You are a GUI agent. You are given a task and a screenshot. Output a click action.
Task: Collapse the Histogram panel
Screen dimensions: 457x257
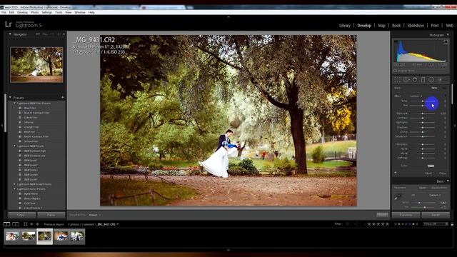click(x=448, y=35)
